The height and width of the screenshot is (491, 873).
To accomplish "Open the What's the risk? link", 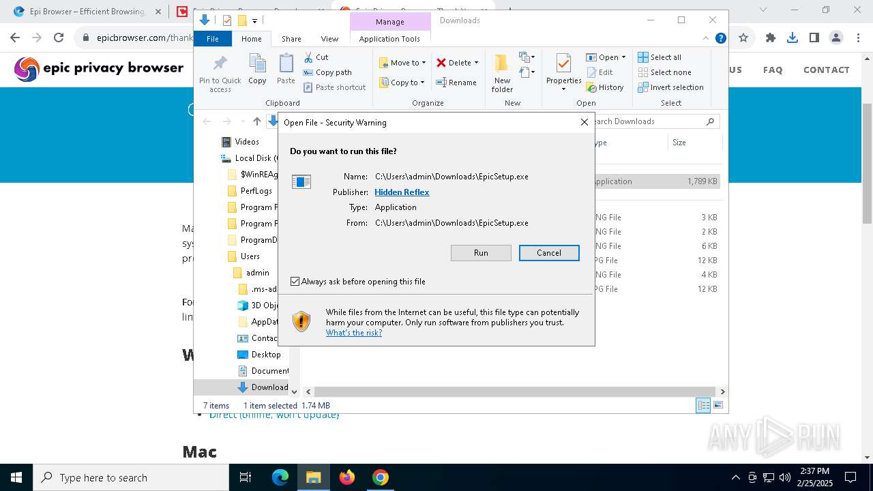I will pyautogui.click(x=354, y=333).
